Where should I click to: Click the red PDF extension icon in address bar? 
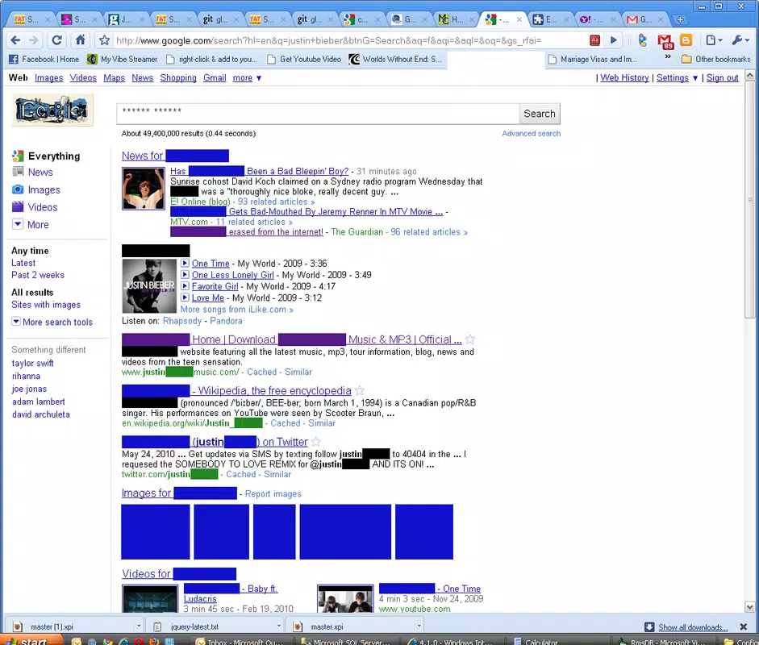point(595,40)
